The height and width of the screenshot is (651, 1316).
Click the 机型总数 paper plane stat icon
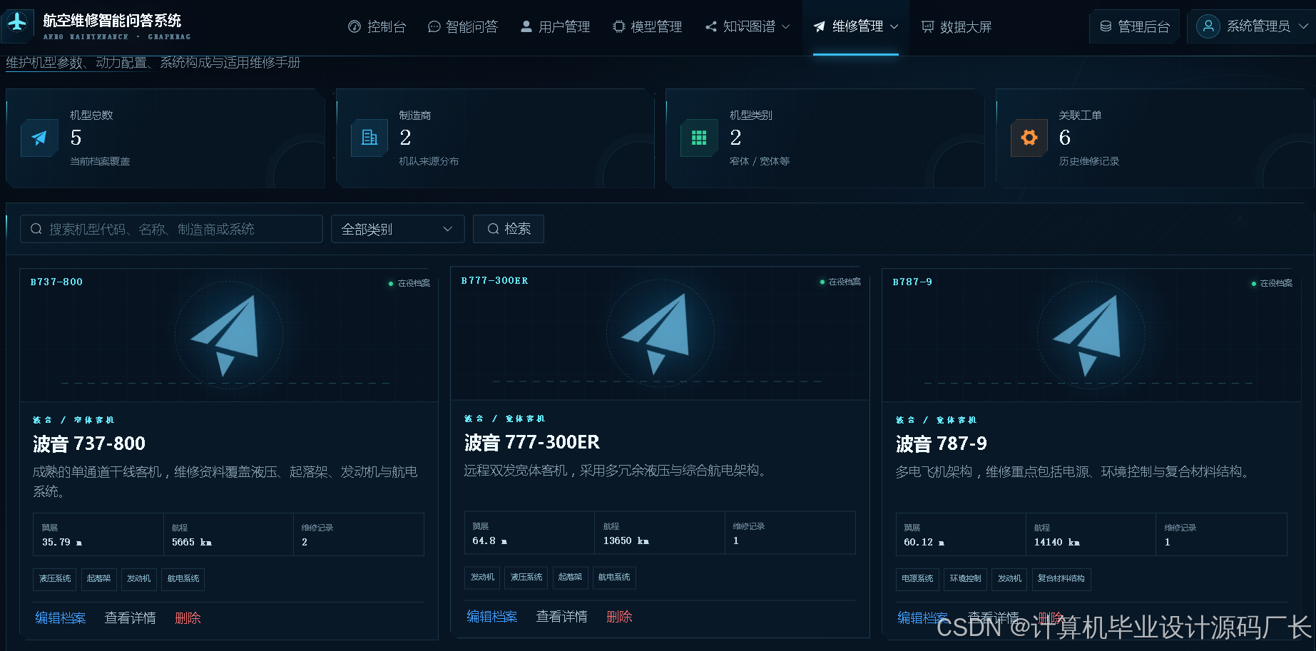[39, 138]
